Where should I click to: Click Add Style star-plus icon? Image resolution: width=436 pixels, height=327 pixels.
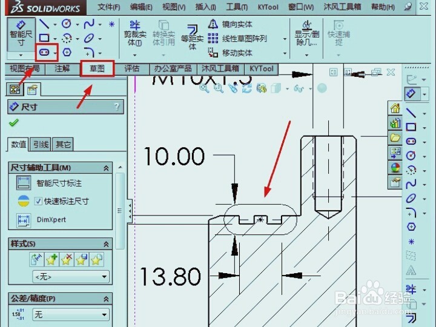tap(51, 259)
